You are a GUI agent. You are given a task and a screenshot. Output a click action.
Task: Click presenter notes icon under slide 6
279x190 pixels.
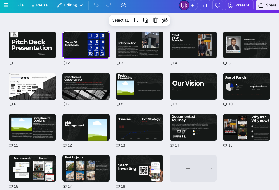(x=11, y=104)
